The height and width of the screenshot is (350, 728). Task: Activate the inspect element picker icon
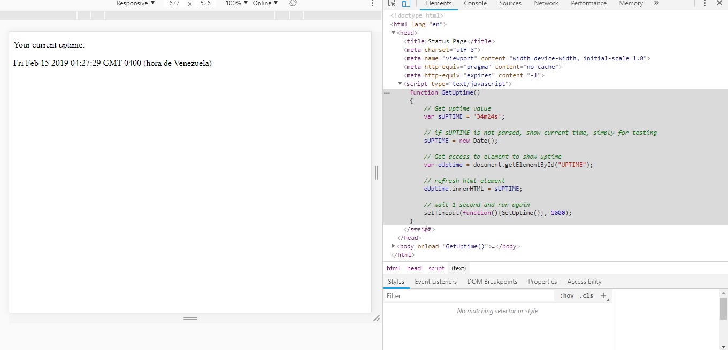(392, 3)
